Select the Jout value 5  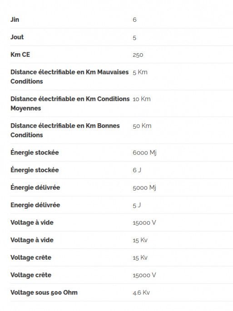pos(134,37)
